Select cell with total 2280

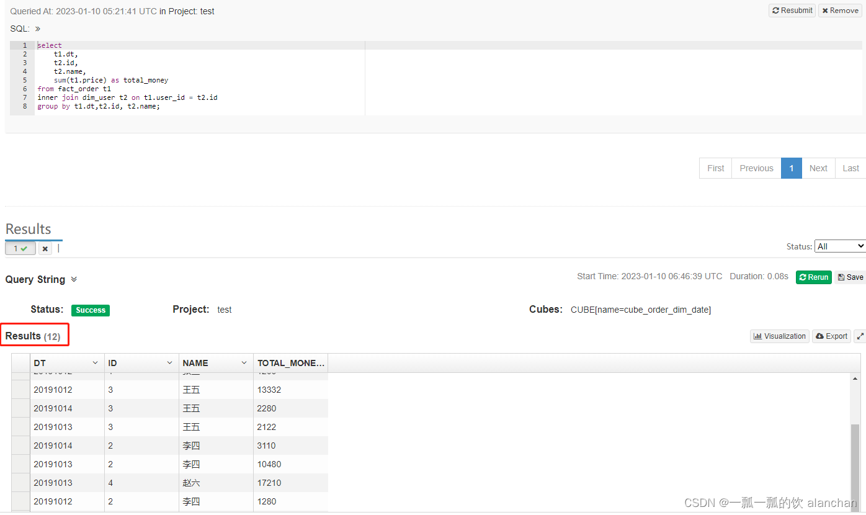290,408
